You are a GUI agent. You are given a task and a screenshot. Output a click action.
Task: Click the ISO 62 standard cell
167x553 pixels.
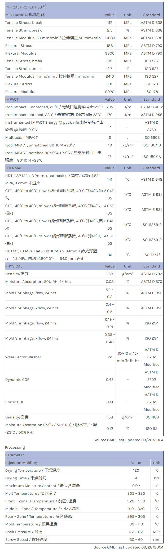pos(152,429)
